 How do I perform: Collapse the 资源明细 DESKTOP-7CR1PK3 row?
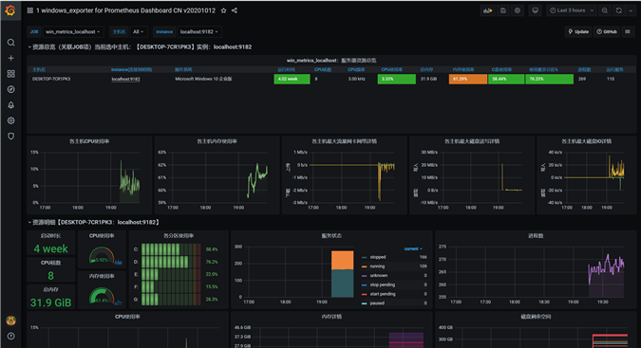[x=94, y=222]
